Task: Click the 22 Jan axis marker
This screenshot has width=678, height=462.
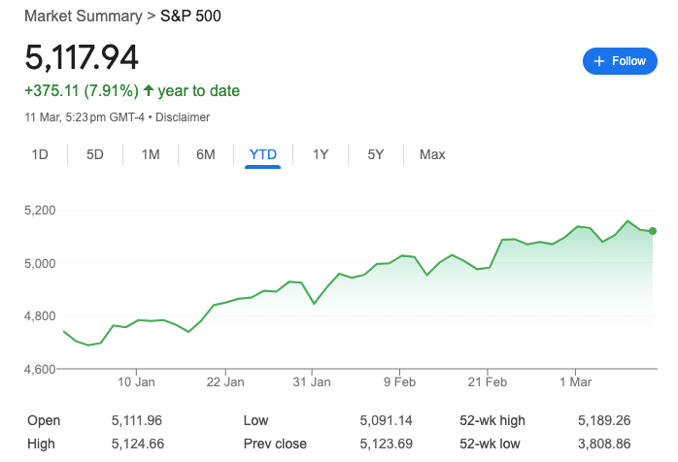Action: coord(225,382)
